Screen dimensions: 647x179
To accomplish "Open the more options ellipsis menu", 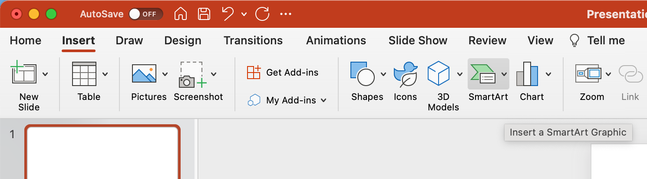I will coord(286,14).
